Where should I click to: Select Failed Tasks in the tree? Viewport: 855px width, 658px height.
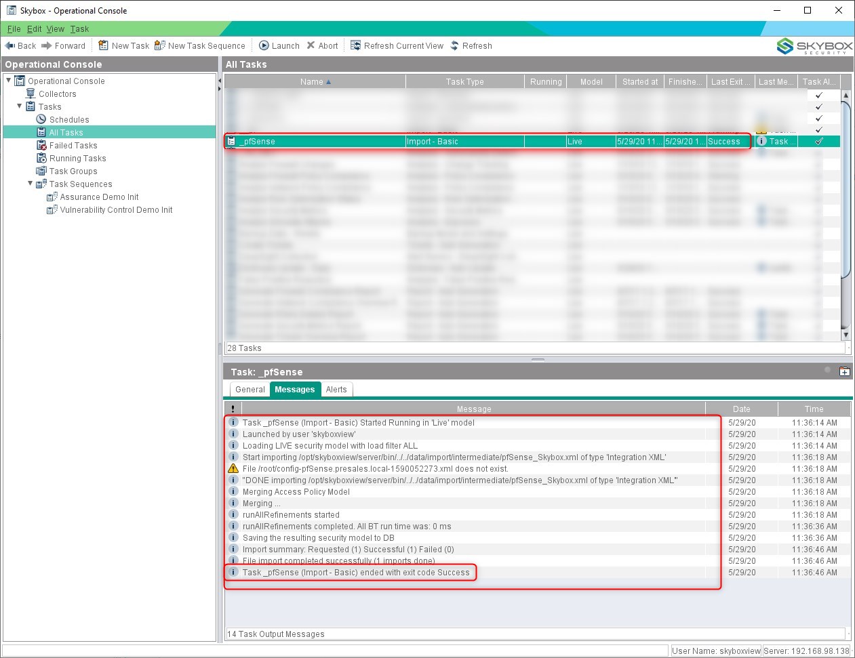coord(73,145)
